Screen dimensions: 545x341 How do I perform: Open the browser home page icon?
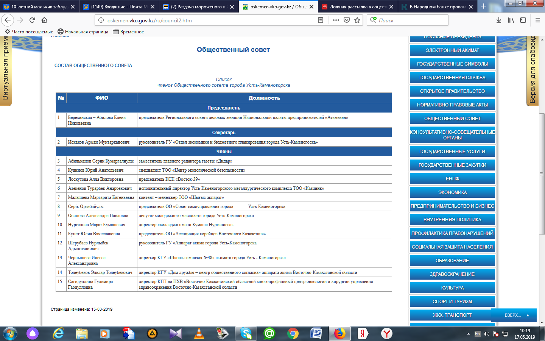[x=44, y=20]
